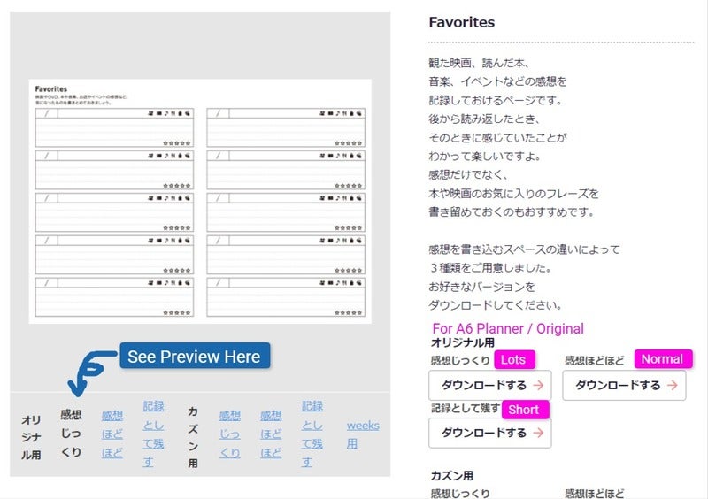This screenshot has height=499, width=708.
Task: Open 感想ほどほど link in the カズン用 group
Action: (x=272, y=434)
